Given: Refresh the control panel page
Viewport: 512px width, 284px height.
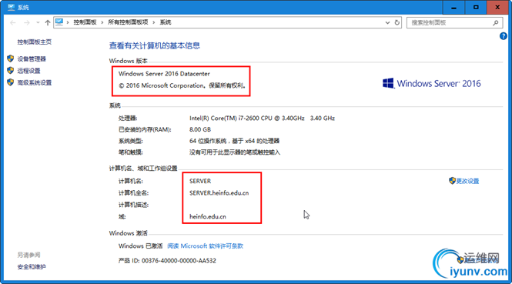Looking at the screenshot, I should click(397, 22).
